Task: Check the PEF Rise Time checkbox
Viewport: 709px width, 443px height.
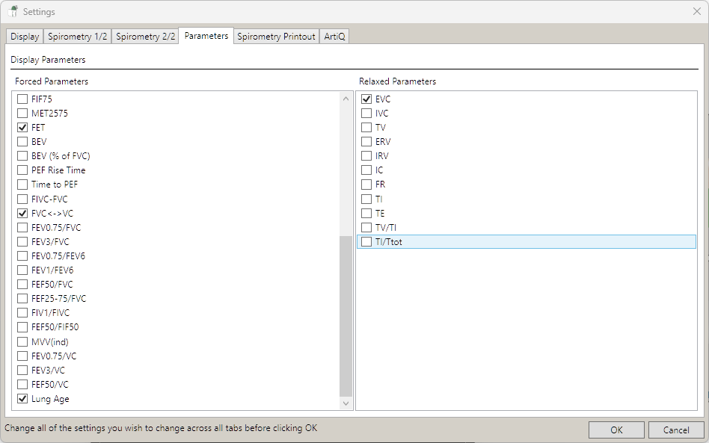Action: 22,170
